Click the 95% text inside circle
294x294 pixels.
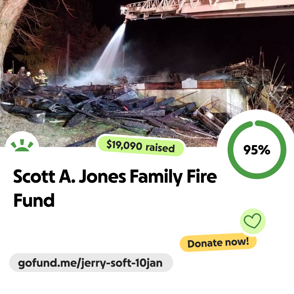pos(257,150)
